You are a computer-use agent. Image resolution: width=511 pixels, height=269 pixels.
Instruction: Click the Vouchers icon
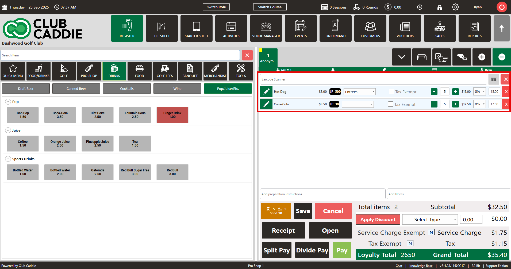[x=405, y=28]
